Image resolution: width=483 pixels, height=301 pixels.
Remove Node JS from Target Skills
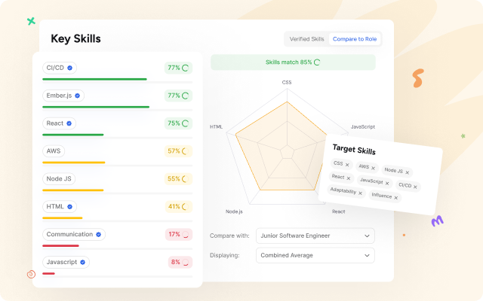[407, 172]
